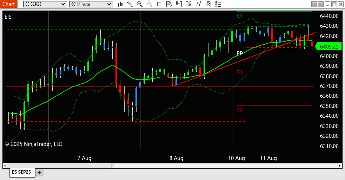Click the 10 Aug date label
The width and height of the screenshot is (345, 180).
(237, 158)
